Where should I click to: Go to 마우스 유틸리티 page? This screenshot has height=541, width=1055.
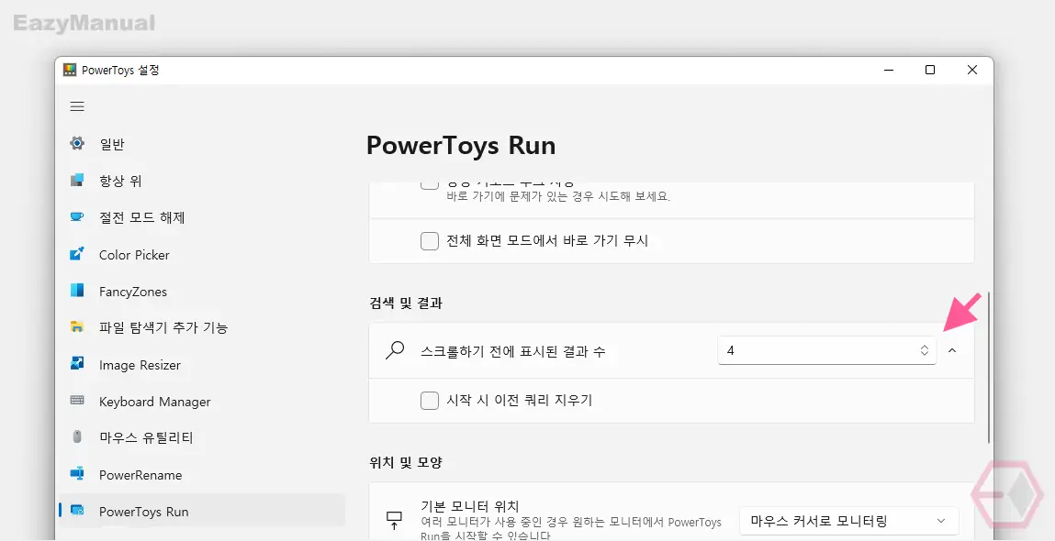pyautogui.click(x=202, y=438)
